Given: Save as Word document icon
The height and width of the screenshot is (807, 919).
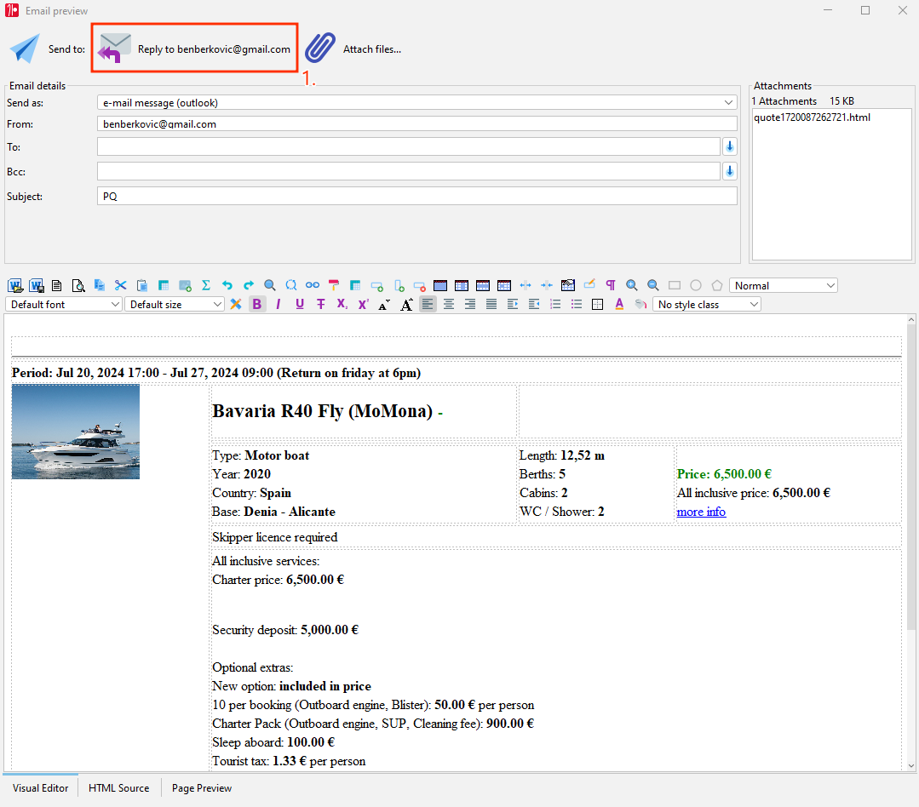Looking at the screenshot, I should point(37,285).
